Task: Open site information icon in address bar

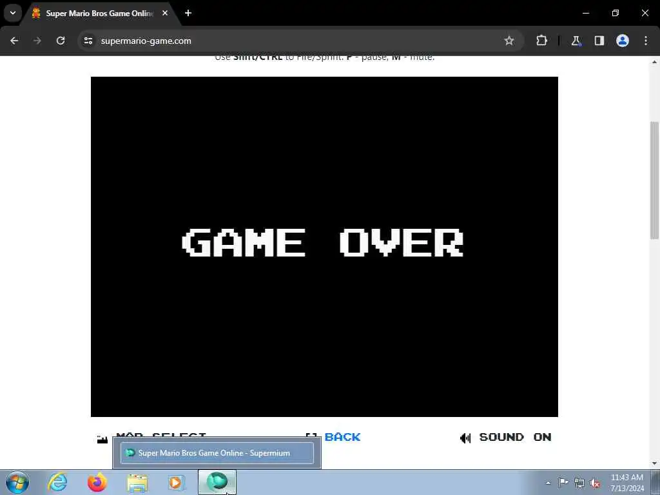Action: [88, 41]
